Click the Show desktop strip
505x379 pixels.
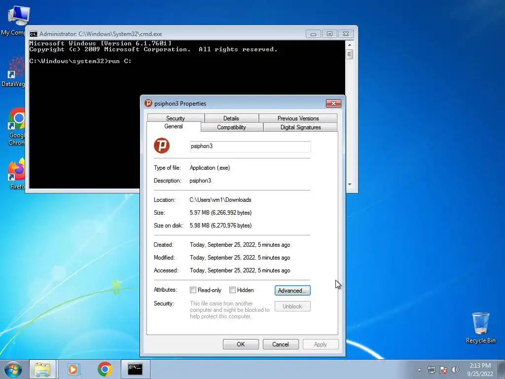[x=502, y=369]
